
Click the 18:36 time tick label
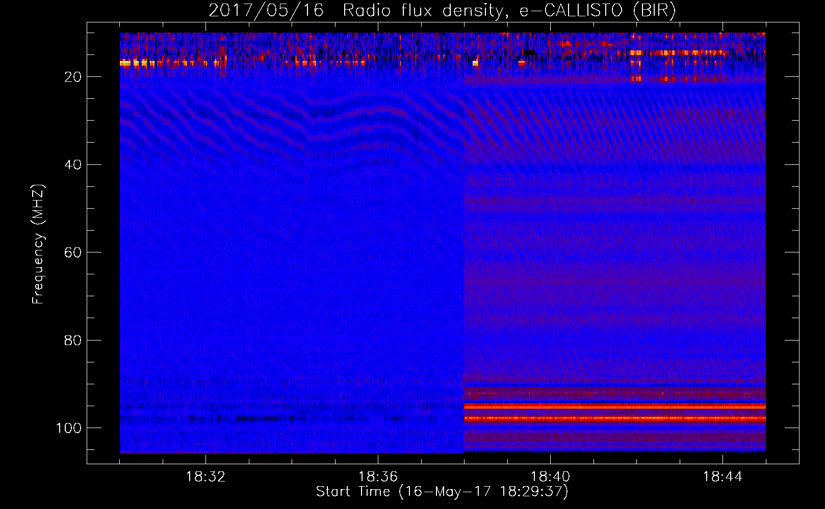pos(378,477)
